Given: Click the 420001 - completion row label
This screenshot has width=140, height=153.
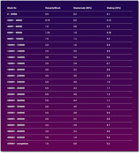Looking at the screenshot, I should 18,144.
